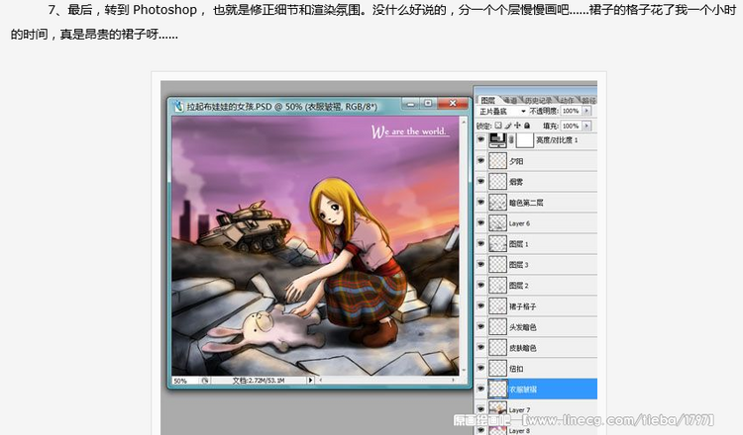Click the 50% zoom field in status bar
This screenshot has height=435, width=743.
click(x=186, y=381)
